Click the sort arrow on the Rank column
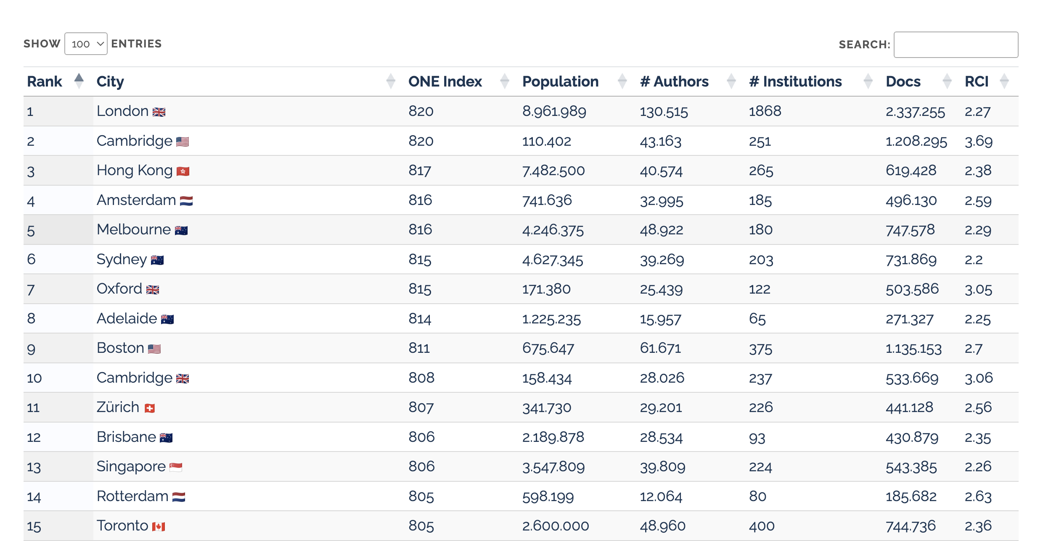Image resolution: width=1043 pixels, height=541 pixels. click(79, 81)
